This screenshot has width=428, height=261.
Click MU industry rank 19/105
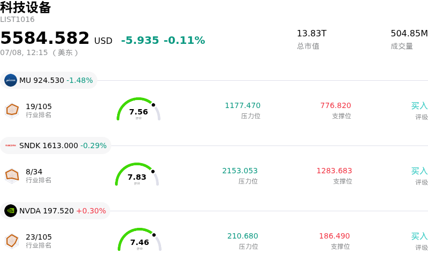(39, 106)
